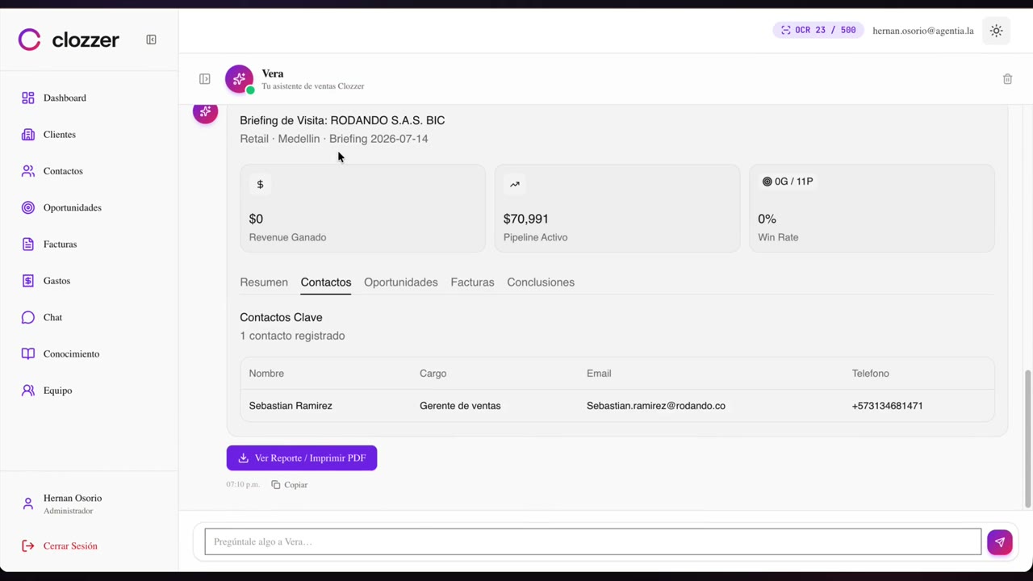
Task: Click the copy icon next to Copiar
Action: (x=276, y=485)
